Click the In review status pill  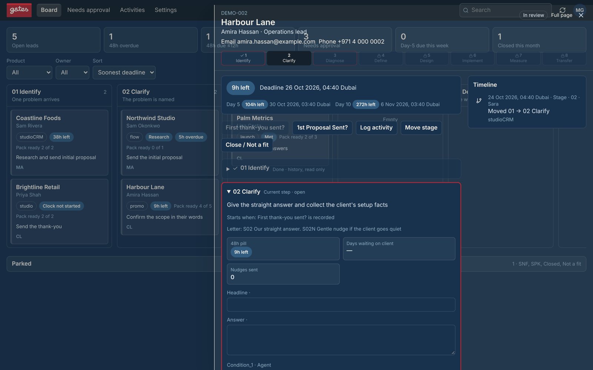(x=533, y=15)
